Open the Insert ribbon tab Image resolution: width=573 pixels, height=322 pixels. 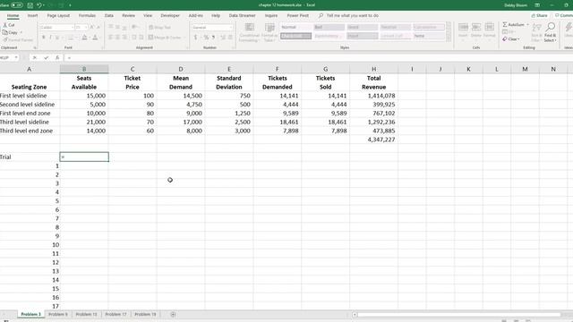click(32, 16)
